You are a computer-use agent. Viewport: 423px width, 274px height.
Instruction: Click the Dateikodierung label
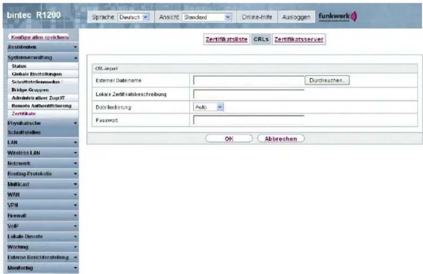click(113, 107)
